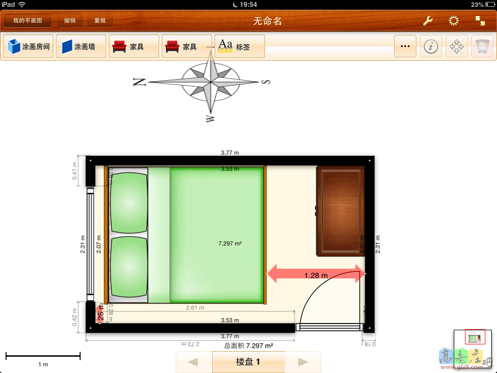
Task: Go to previous floor with left arrow
Action: click(x=194, y=362)
